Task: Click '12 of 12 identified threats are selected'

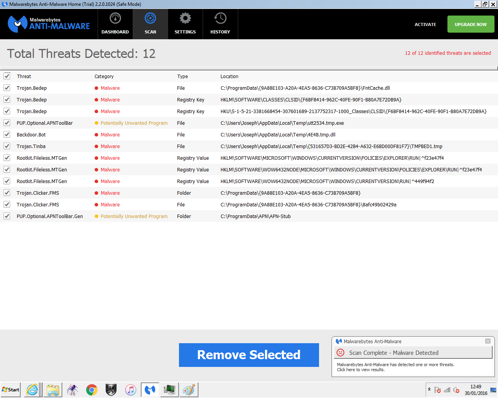Action: pos(448,53)
